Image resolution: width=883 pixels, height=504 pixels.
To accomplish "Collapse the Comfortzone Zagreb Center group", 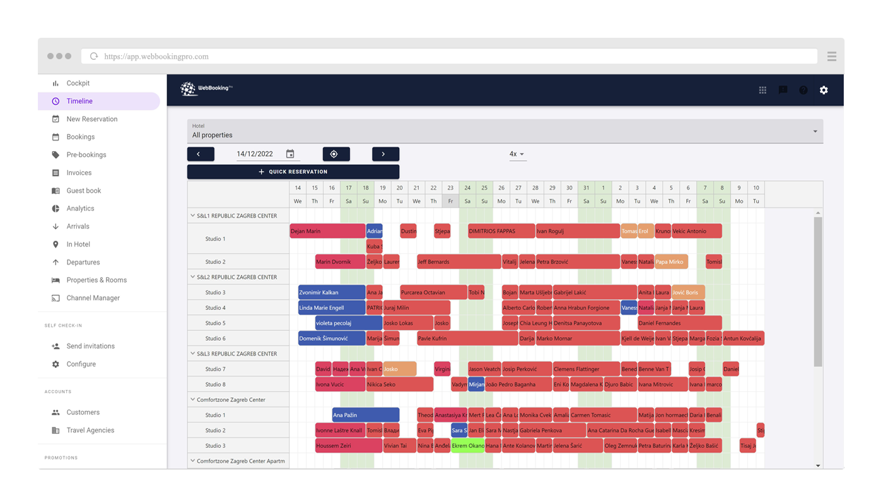I will pyautogui.click(x=193, y=399).
